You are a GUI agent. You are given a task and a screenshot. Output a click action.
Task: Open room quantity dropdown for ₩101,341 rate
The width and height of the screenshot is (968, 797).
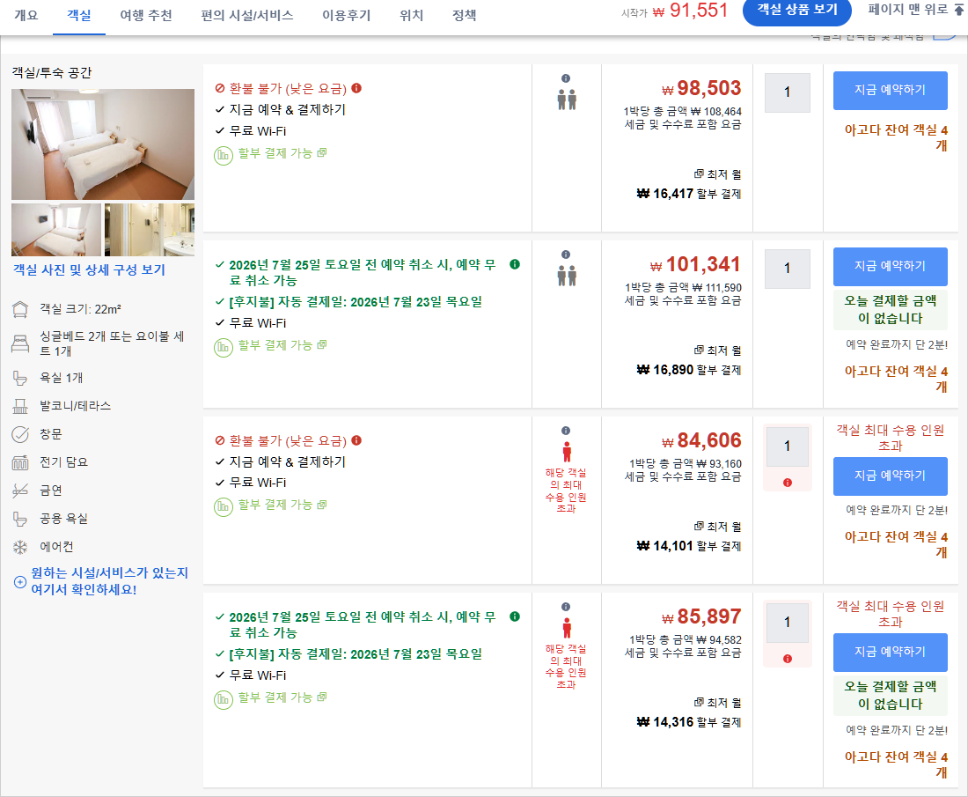point(787,269)
